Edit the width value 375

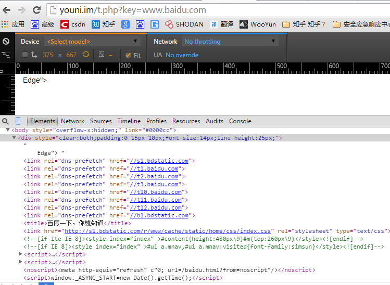(48, 55)
